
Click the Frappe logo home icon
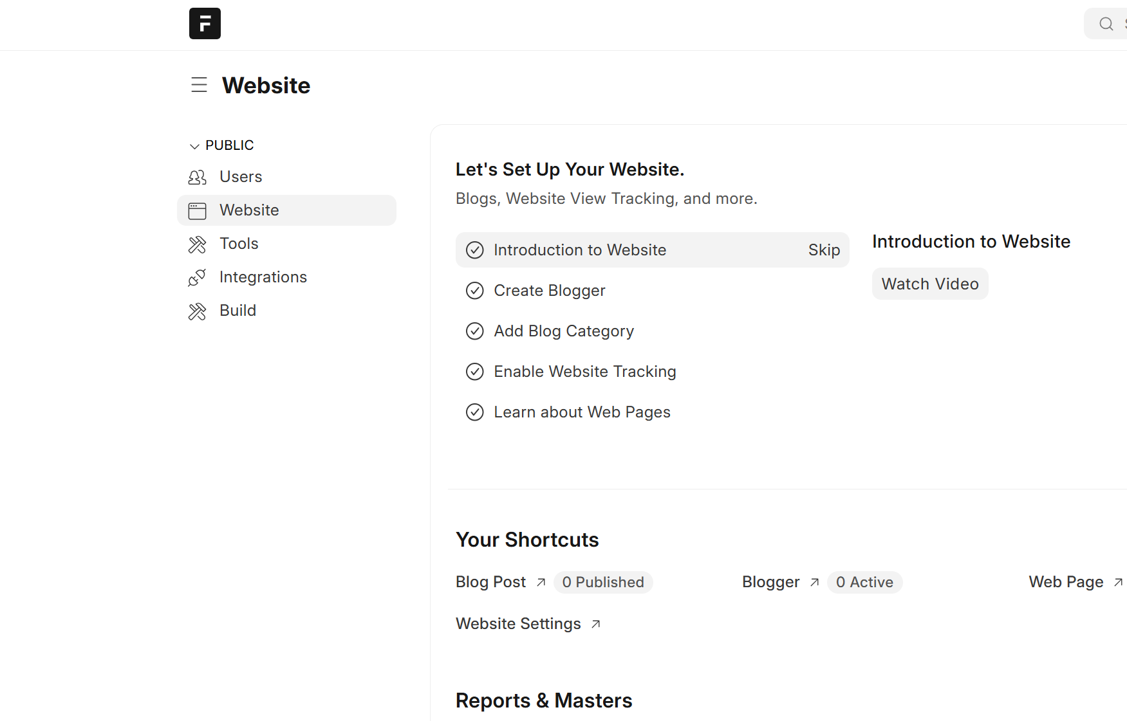click(x=205, y=24)
